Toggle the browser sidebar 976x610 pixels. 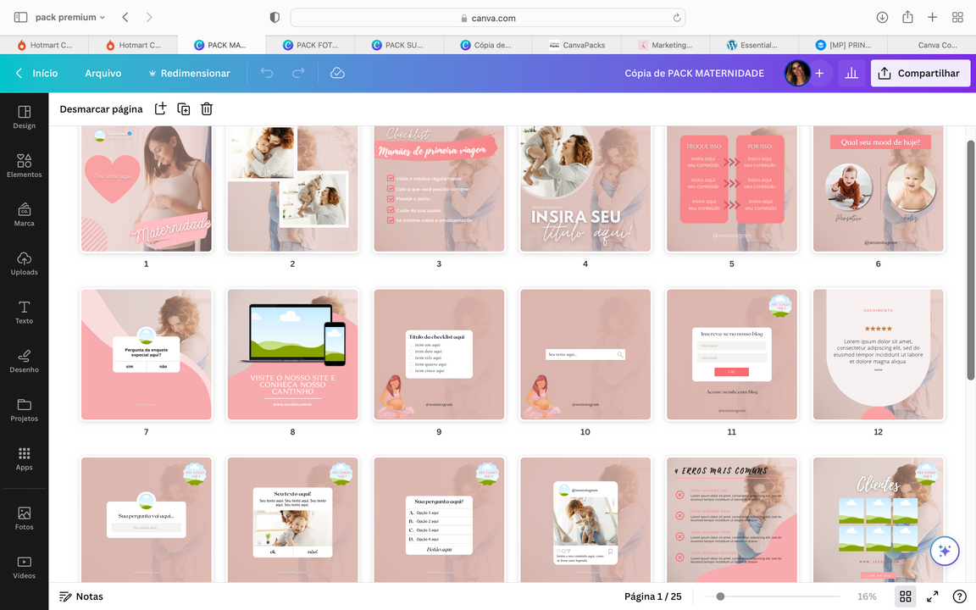tap(20, 17)
